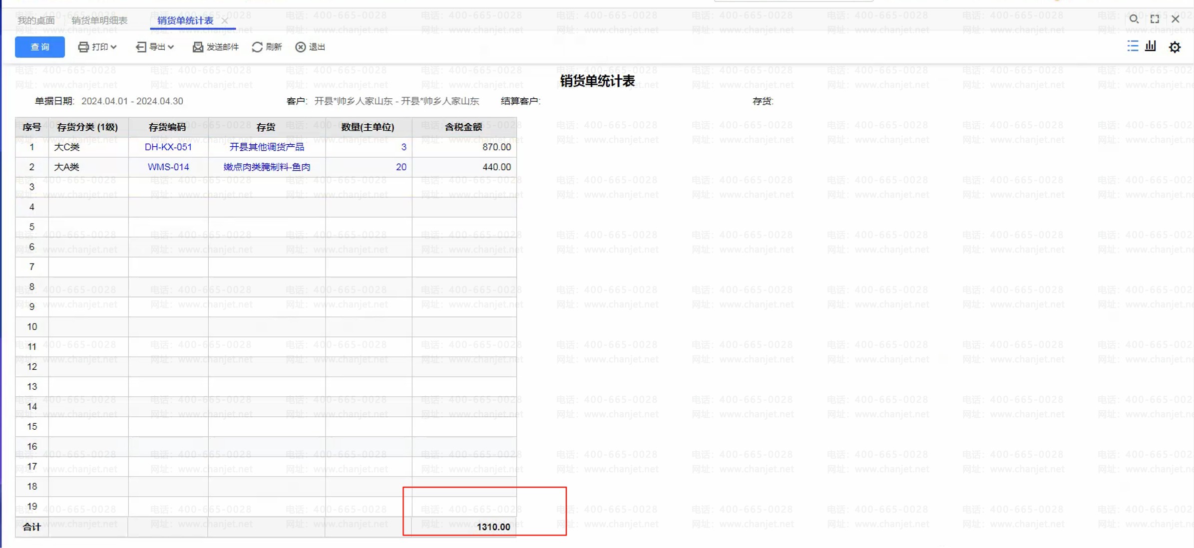This screenshot has width=1194, height=548.
Task: Close the 销货单统计表 tab
Action: pyautogui.click(x=225, y=20)
